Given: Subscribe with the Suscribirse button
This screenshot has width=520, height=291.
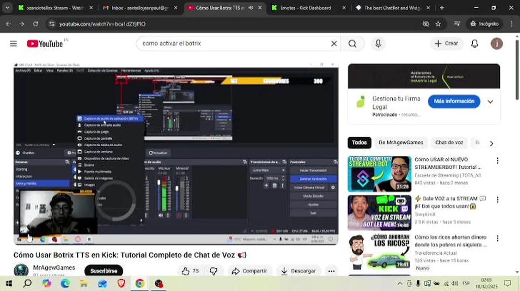Looking at the screenshot, I should 104,271.
